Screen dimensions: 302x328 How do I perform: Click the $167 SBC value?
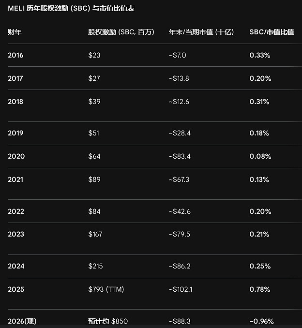pos(96,234)
